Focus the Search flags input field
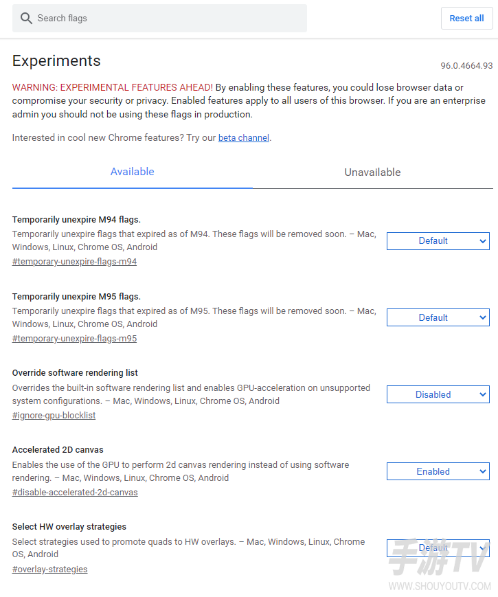The image size is (498, 597). (x=159, y=19)
